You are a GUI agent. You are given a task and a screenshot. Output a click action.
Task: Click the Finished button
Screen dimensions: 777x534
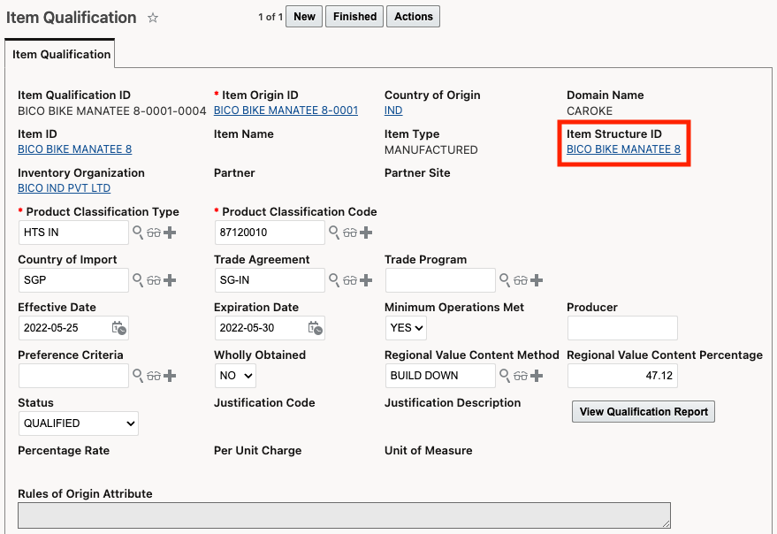(x=354, y=17)
